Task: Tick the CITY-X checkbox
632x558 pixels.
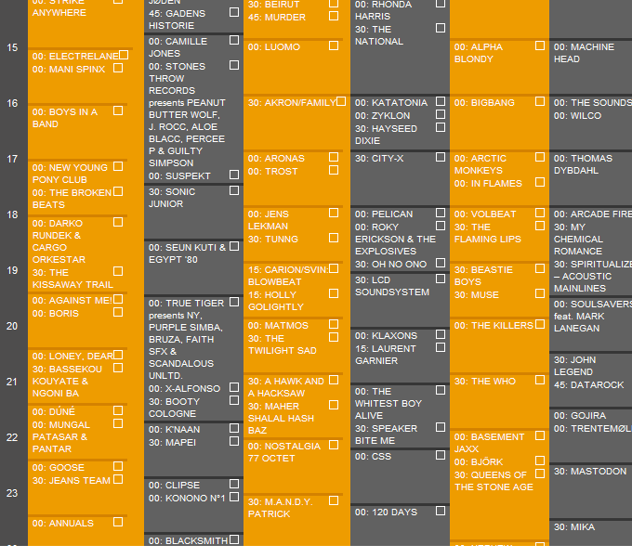Action: pos(441,157)
